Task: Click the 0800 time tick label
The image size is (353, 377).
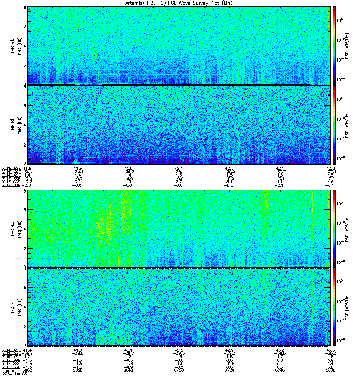Action: point(330,370)
